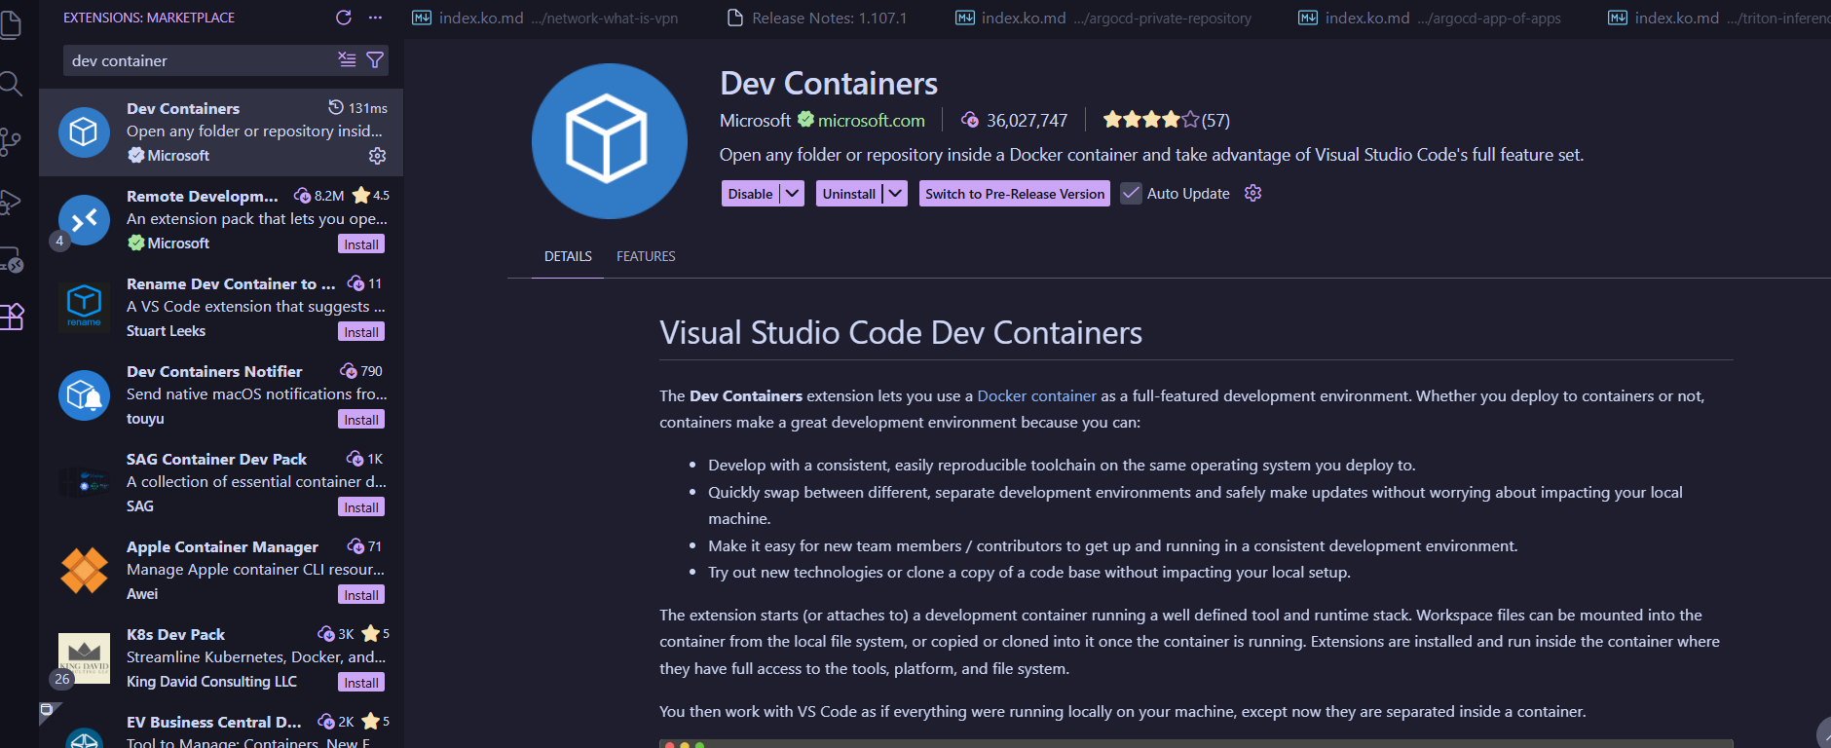Viewport: 1831px width, 748px height.
Task: Open Extensions view in activity bar
Action: click(11, 317)
